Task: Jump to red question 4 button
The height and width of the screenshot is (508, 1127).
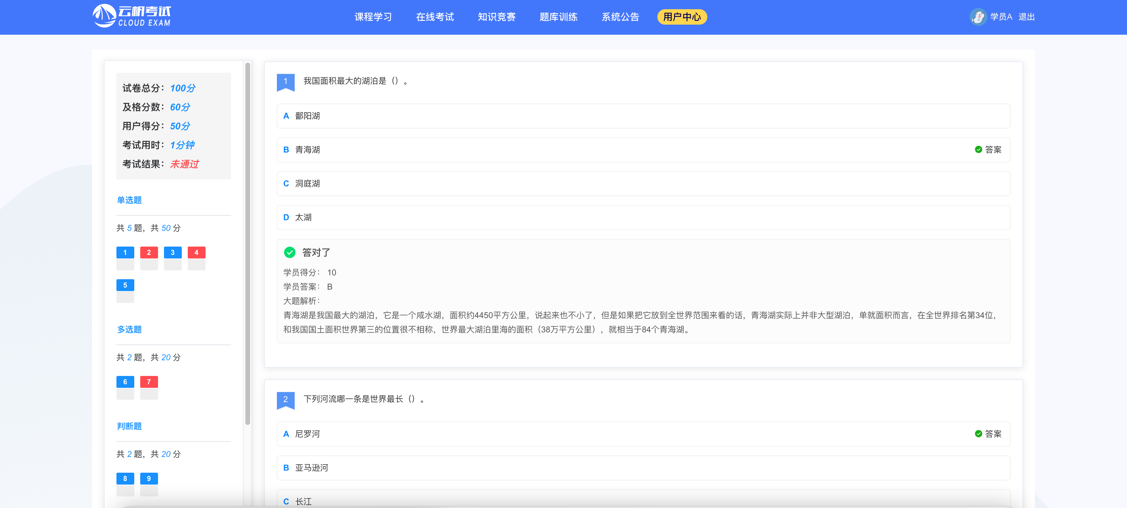Action: (196, 252)
